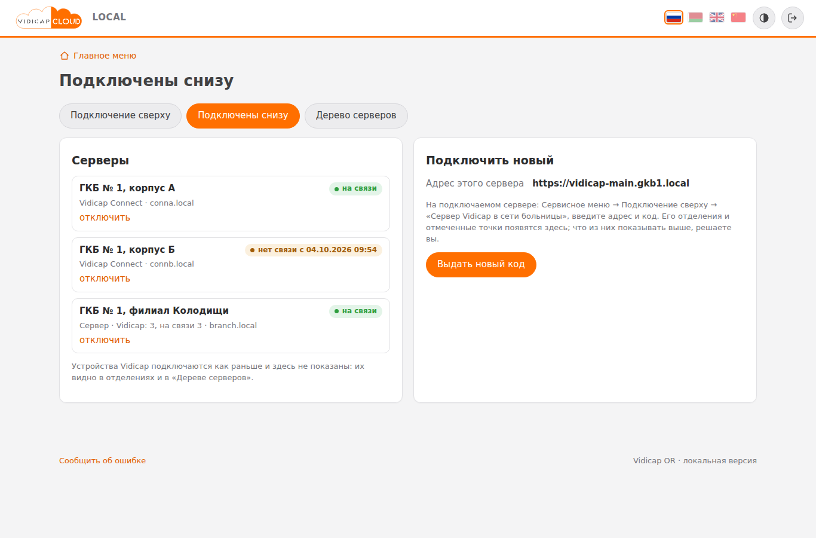Viewport: 816px width, 538px height.
Task: Click the LOCAL label in header
Action: click(109, 17)
